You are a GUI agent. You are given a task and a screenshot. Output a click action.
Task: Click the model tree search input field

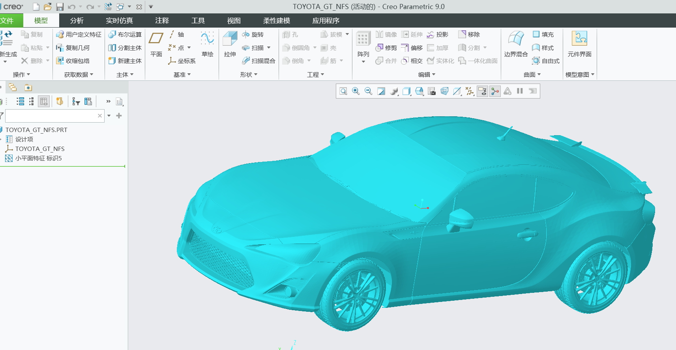click(54, 116)
